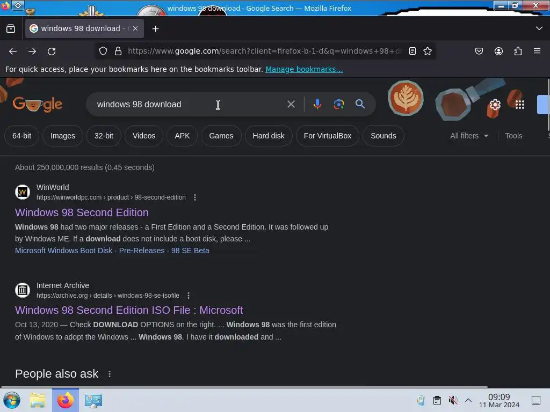Screen dimensions: 550x412
Task: Click the WinWorld site favicon
Action: [x=23, y=192]
